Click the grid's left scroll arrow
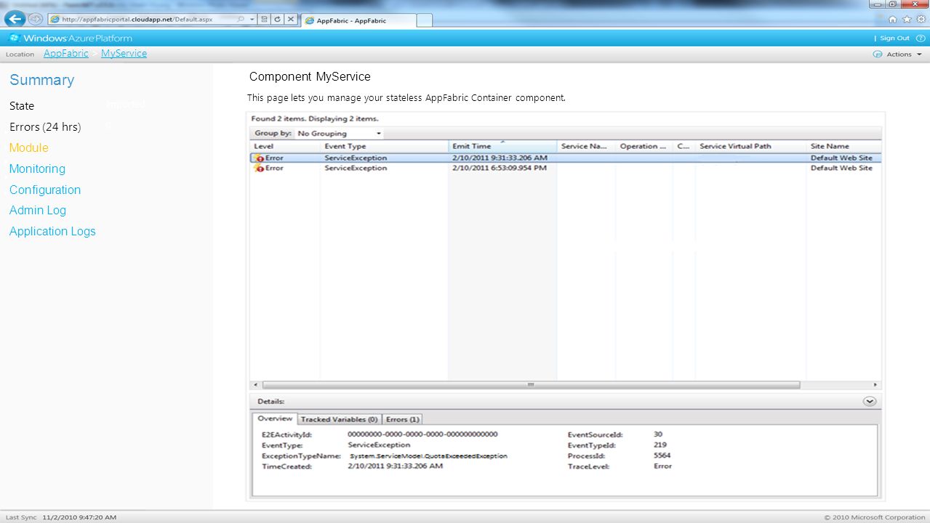This screenshot has height=523, width=930. tap(254, 385)
